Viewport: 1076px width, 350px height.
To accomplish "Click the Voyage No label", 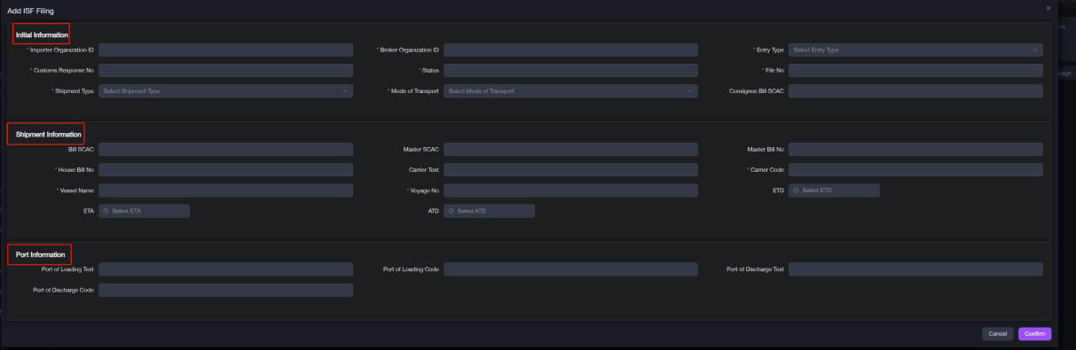I will (423, 191).
